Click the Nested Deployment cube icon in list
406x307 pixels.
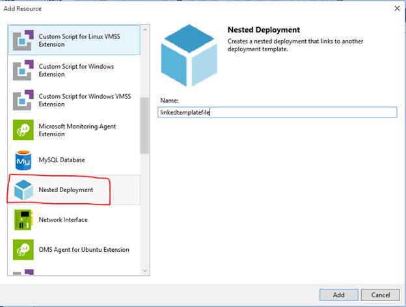pyautogui.click(x=23, y=190)
